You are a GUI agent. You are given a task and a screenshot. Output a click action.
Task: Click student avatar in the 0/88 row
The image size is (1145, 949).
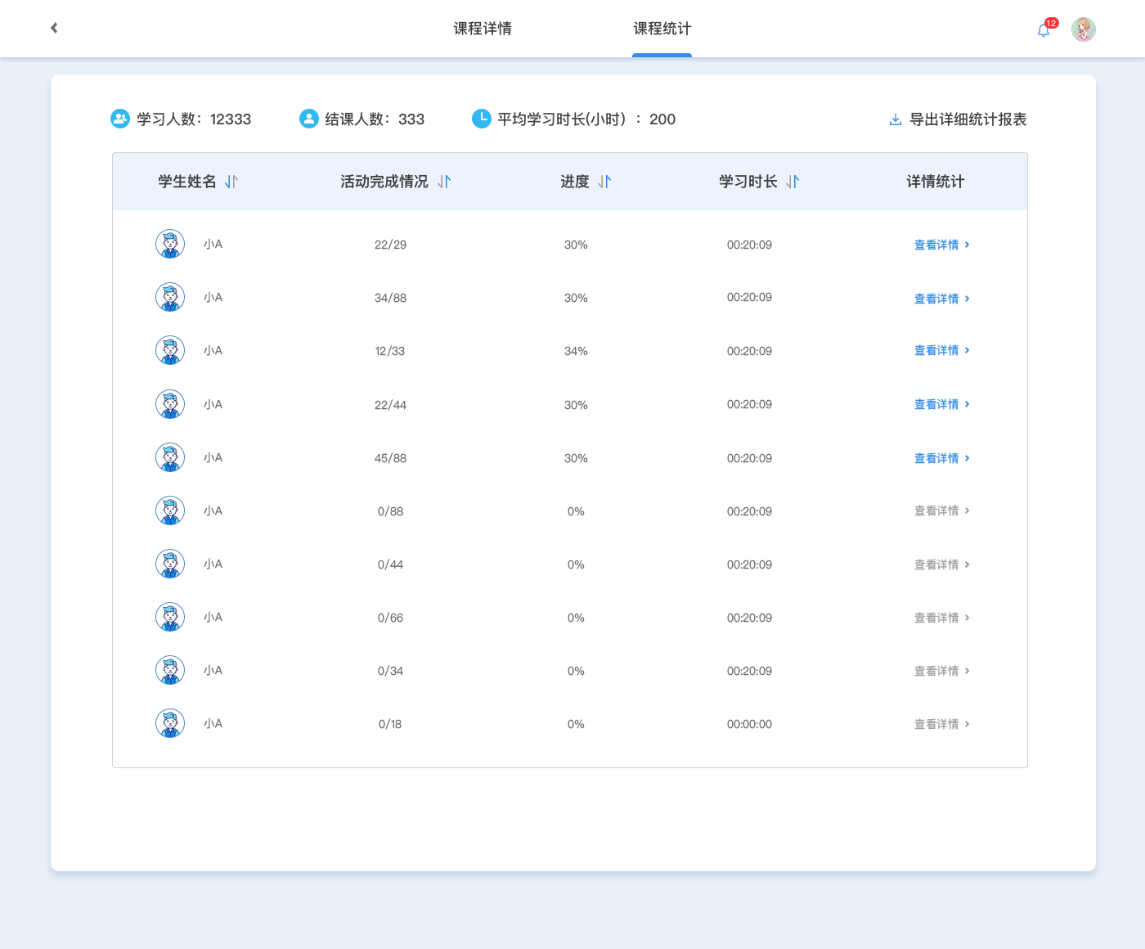pyautogui.click(x=170, y=510)
